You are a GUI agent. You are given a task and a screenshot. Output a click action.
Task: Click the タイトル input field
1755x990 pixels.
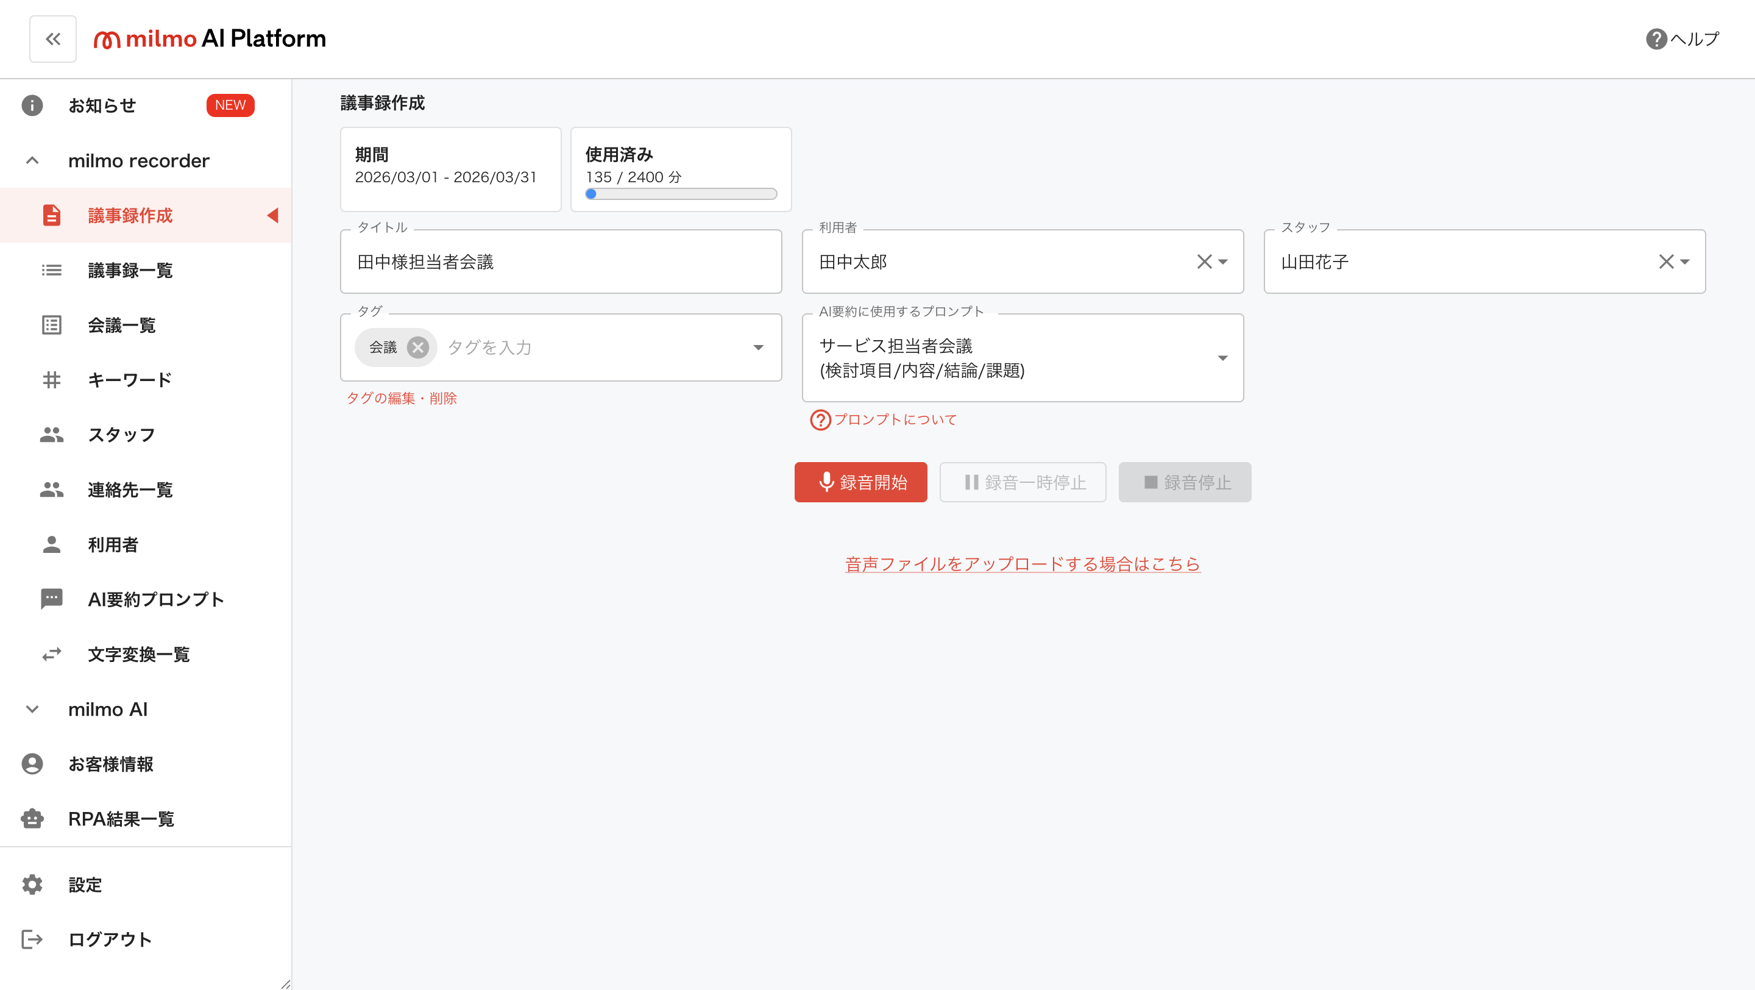point(560,262)
